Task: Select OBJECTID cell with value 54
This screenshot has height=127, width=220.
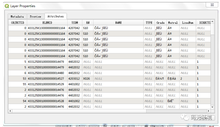Action: [x=18, y=101]
